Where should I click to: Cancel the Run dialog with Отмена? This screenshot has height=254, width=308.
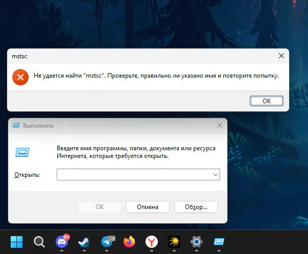click(x=148, y=207)
